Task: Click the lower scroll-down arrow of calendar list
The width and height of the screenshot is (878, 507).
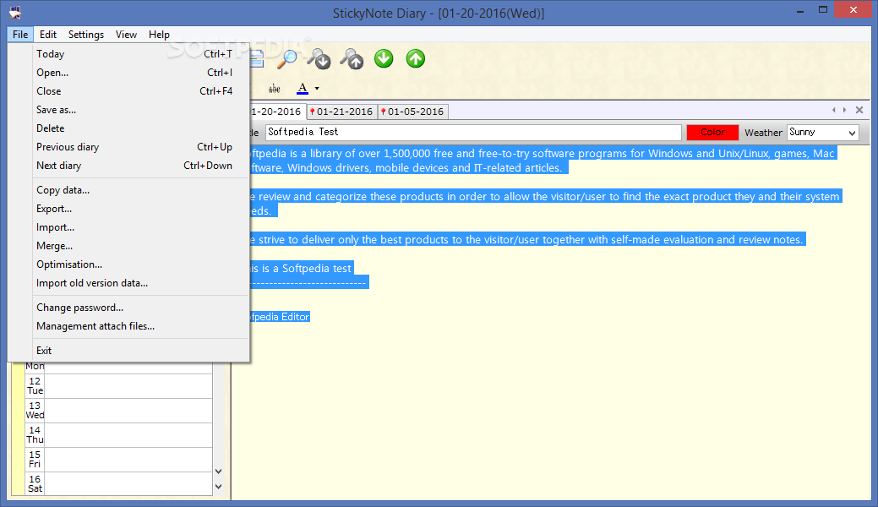Action: point(218,487)
